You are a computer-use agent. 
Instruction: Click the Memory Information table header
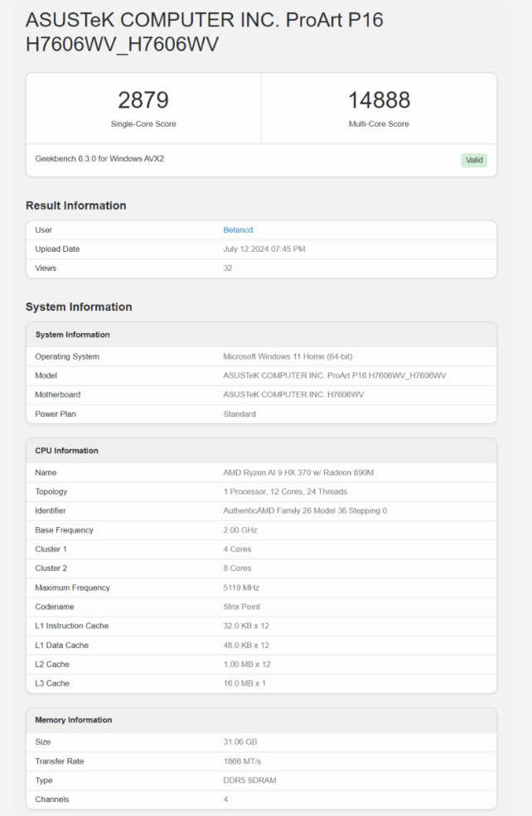point(73,720)
